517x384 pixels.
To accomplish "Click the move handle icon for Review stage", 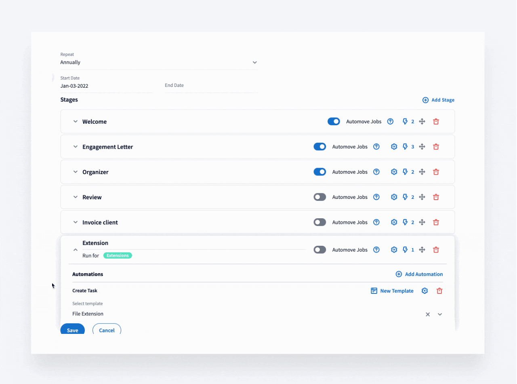I will [x=422, y=197].
